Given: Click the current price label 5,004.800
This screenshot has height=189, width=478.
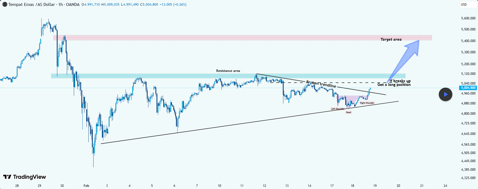Looking at the screenshot, I should pyautogui.click(x=468, y=88).
